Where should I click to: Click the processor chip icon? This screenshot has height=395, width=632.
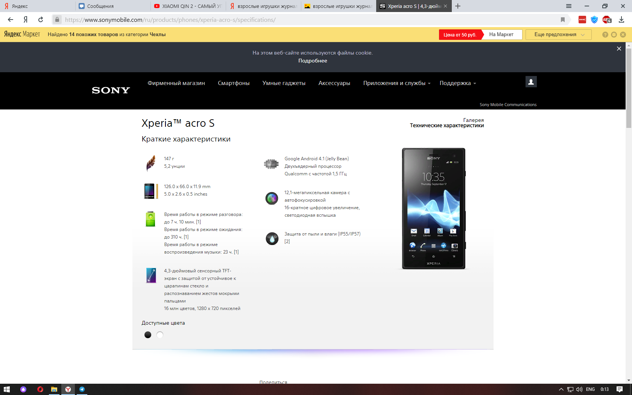[x=271, y=164]
